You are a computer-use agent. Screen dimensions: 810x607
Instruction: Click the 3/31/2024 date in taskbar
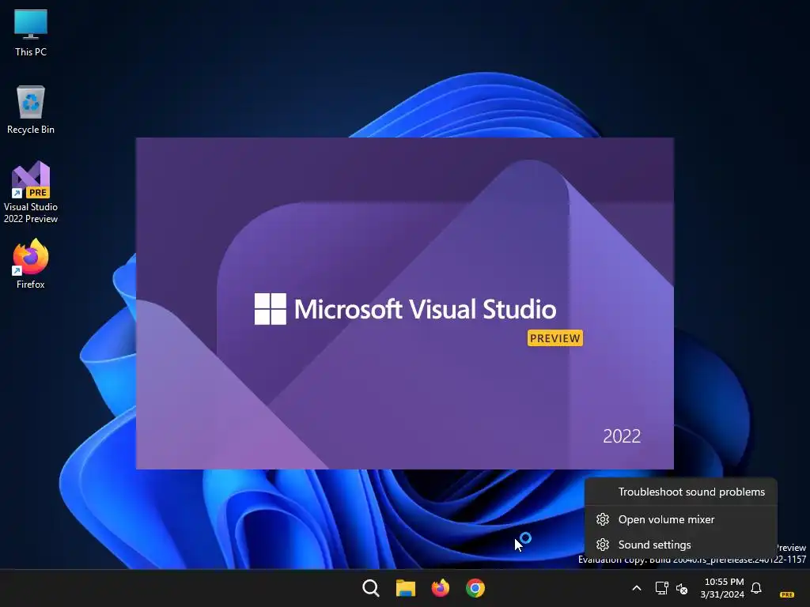click(722, 594)
